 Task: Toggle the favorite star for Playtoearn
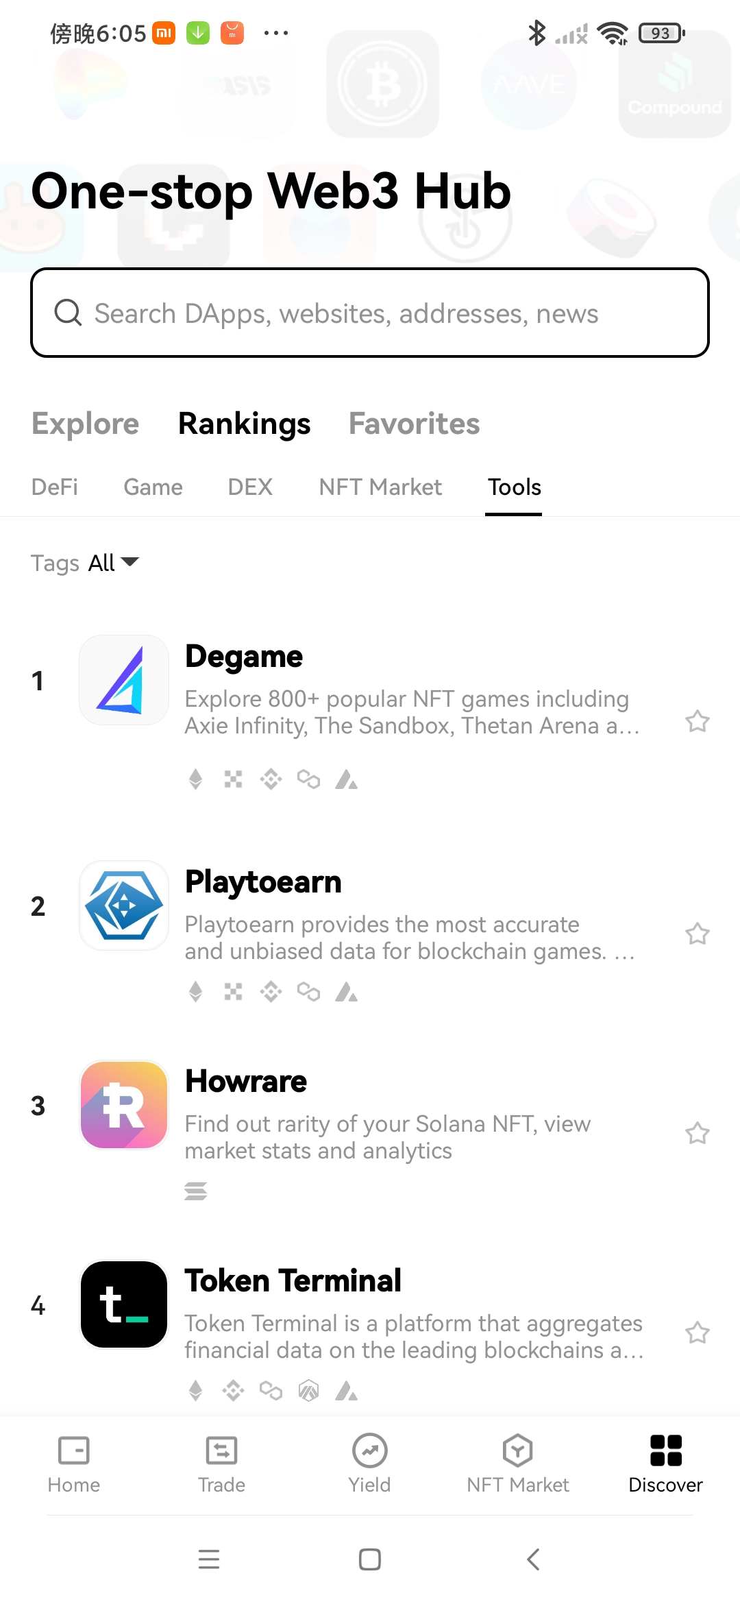(x=698, y=934)
